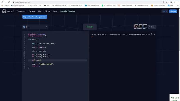The image size is (180, 101).
Task: Open the Сервисы apps bookmark
Action: 5,6
